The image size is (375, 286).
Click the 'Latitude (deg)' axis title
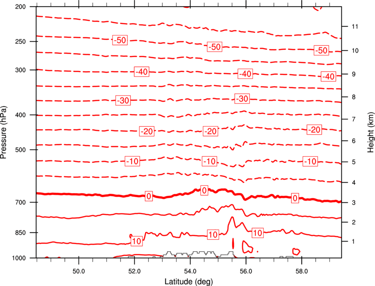188,282
